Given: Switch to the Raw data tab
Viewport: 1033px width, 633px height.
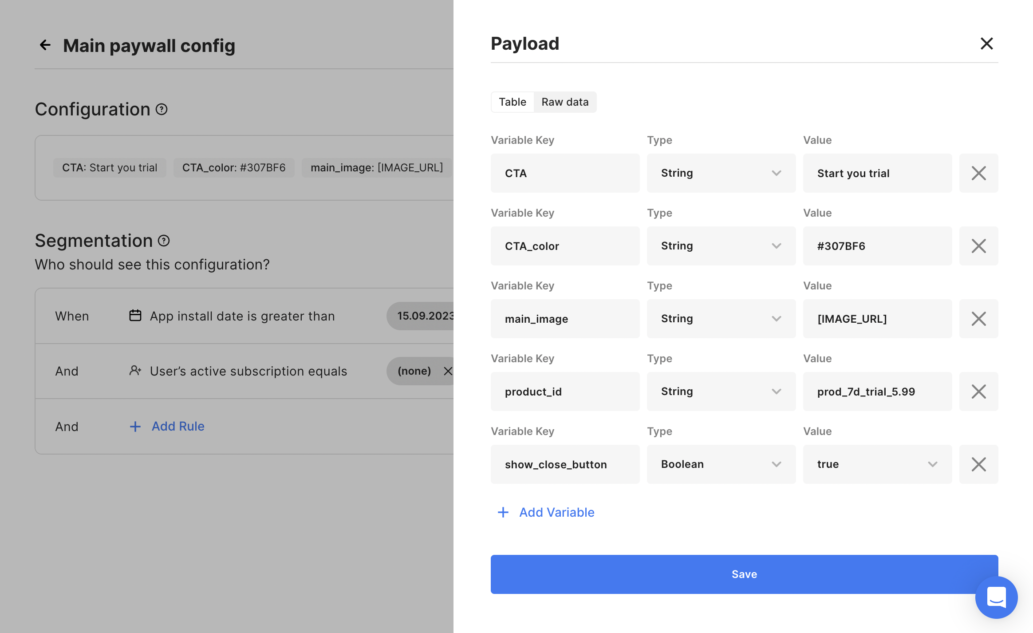Looking at the screenshot, I should coord(565,102).
